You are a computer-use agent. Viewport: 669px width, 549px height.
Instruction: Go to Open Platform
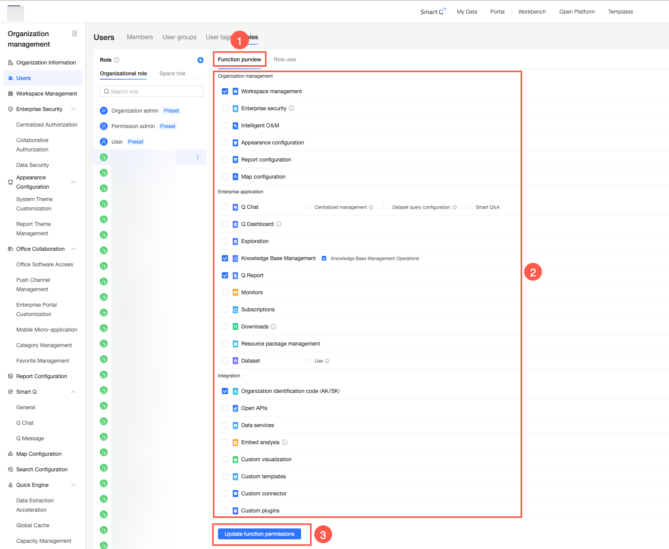pos(577,12)
